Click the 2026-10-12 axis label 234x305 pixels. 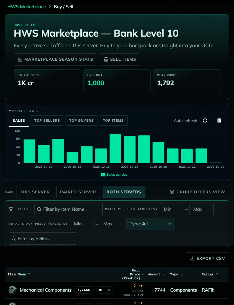[44, 167]
